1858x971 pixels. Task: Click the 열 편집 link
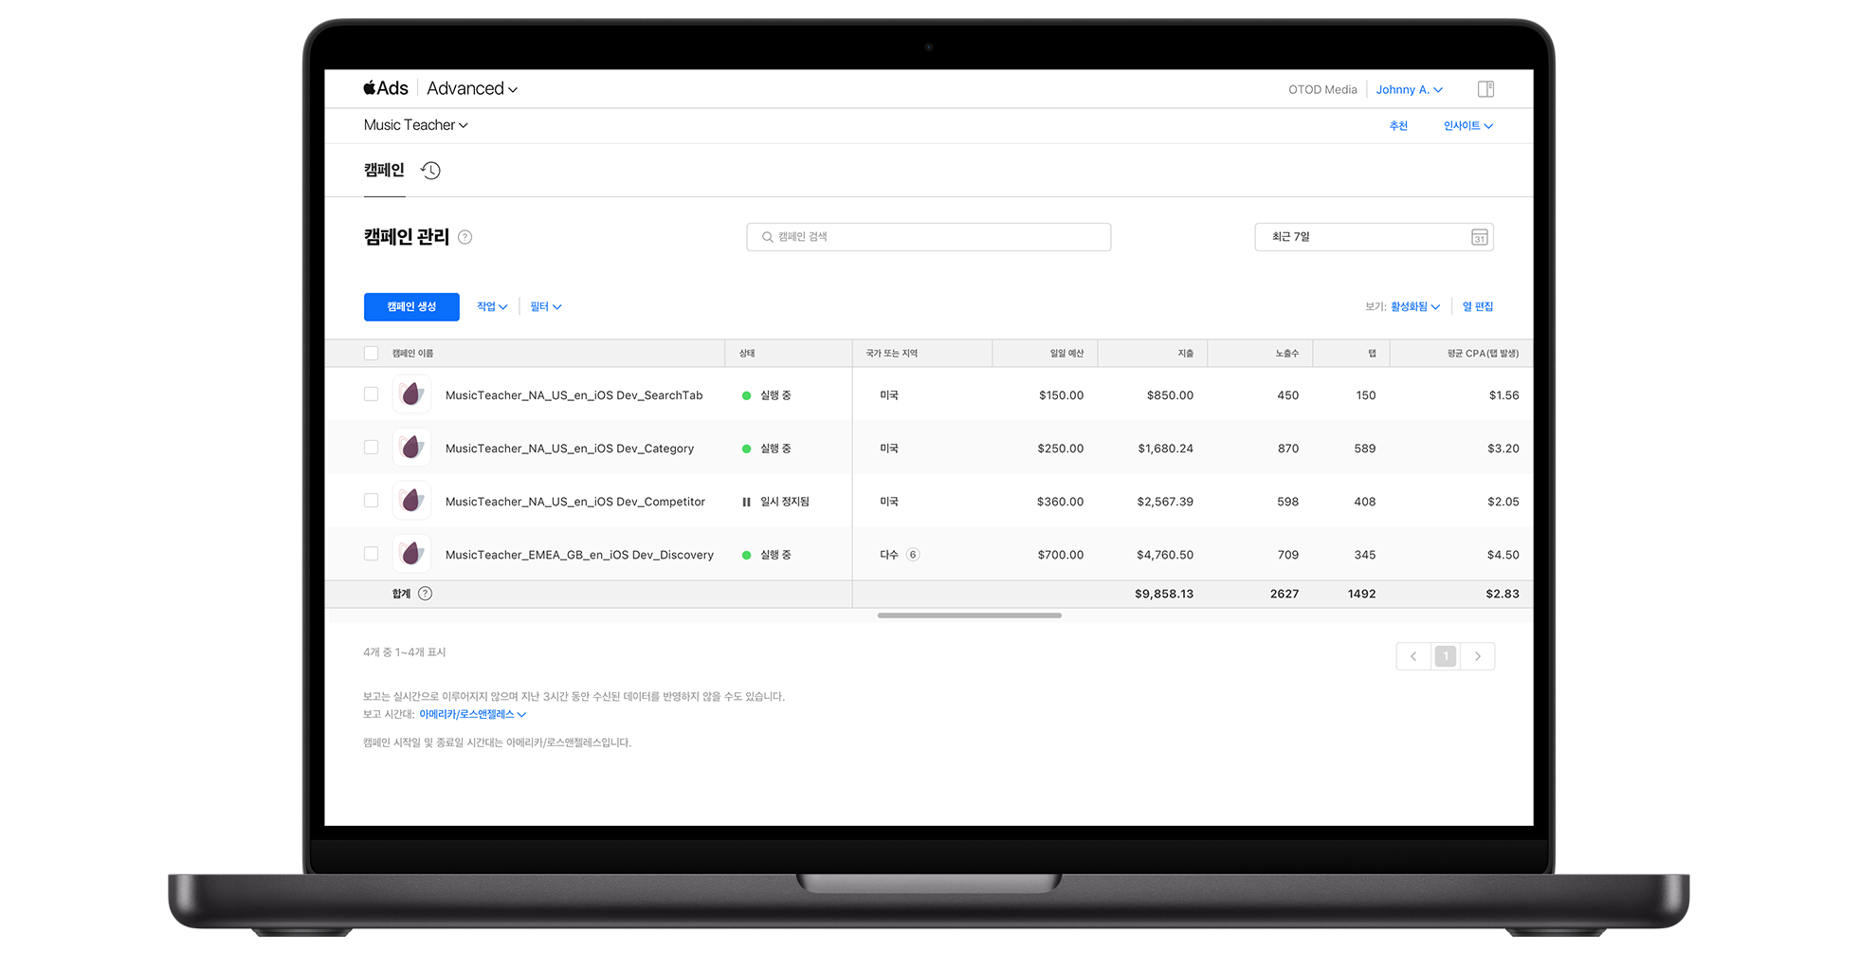coord(1477,306)
